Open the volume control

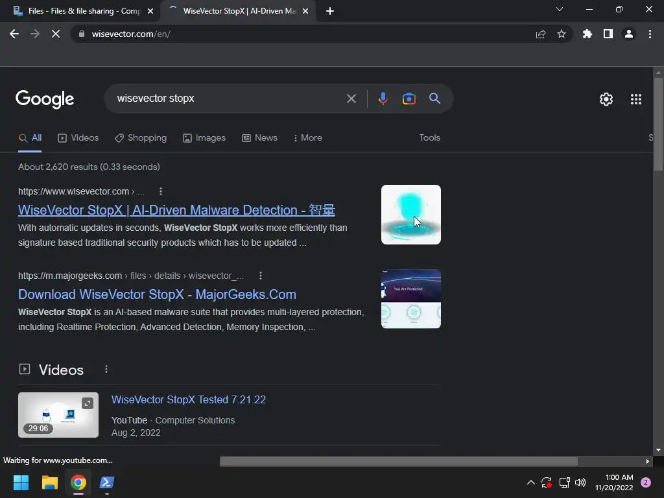click(x=580, y=482)
